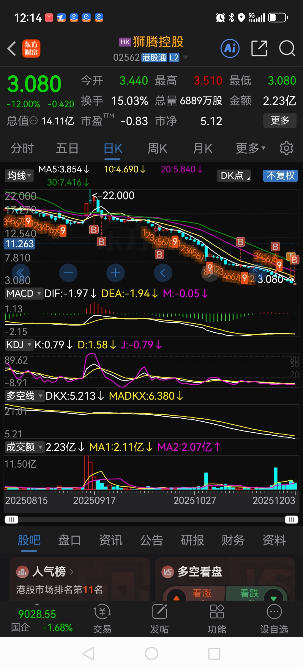Open the 股吧 tab

[x=29, y=540]
